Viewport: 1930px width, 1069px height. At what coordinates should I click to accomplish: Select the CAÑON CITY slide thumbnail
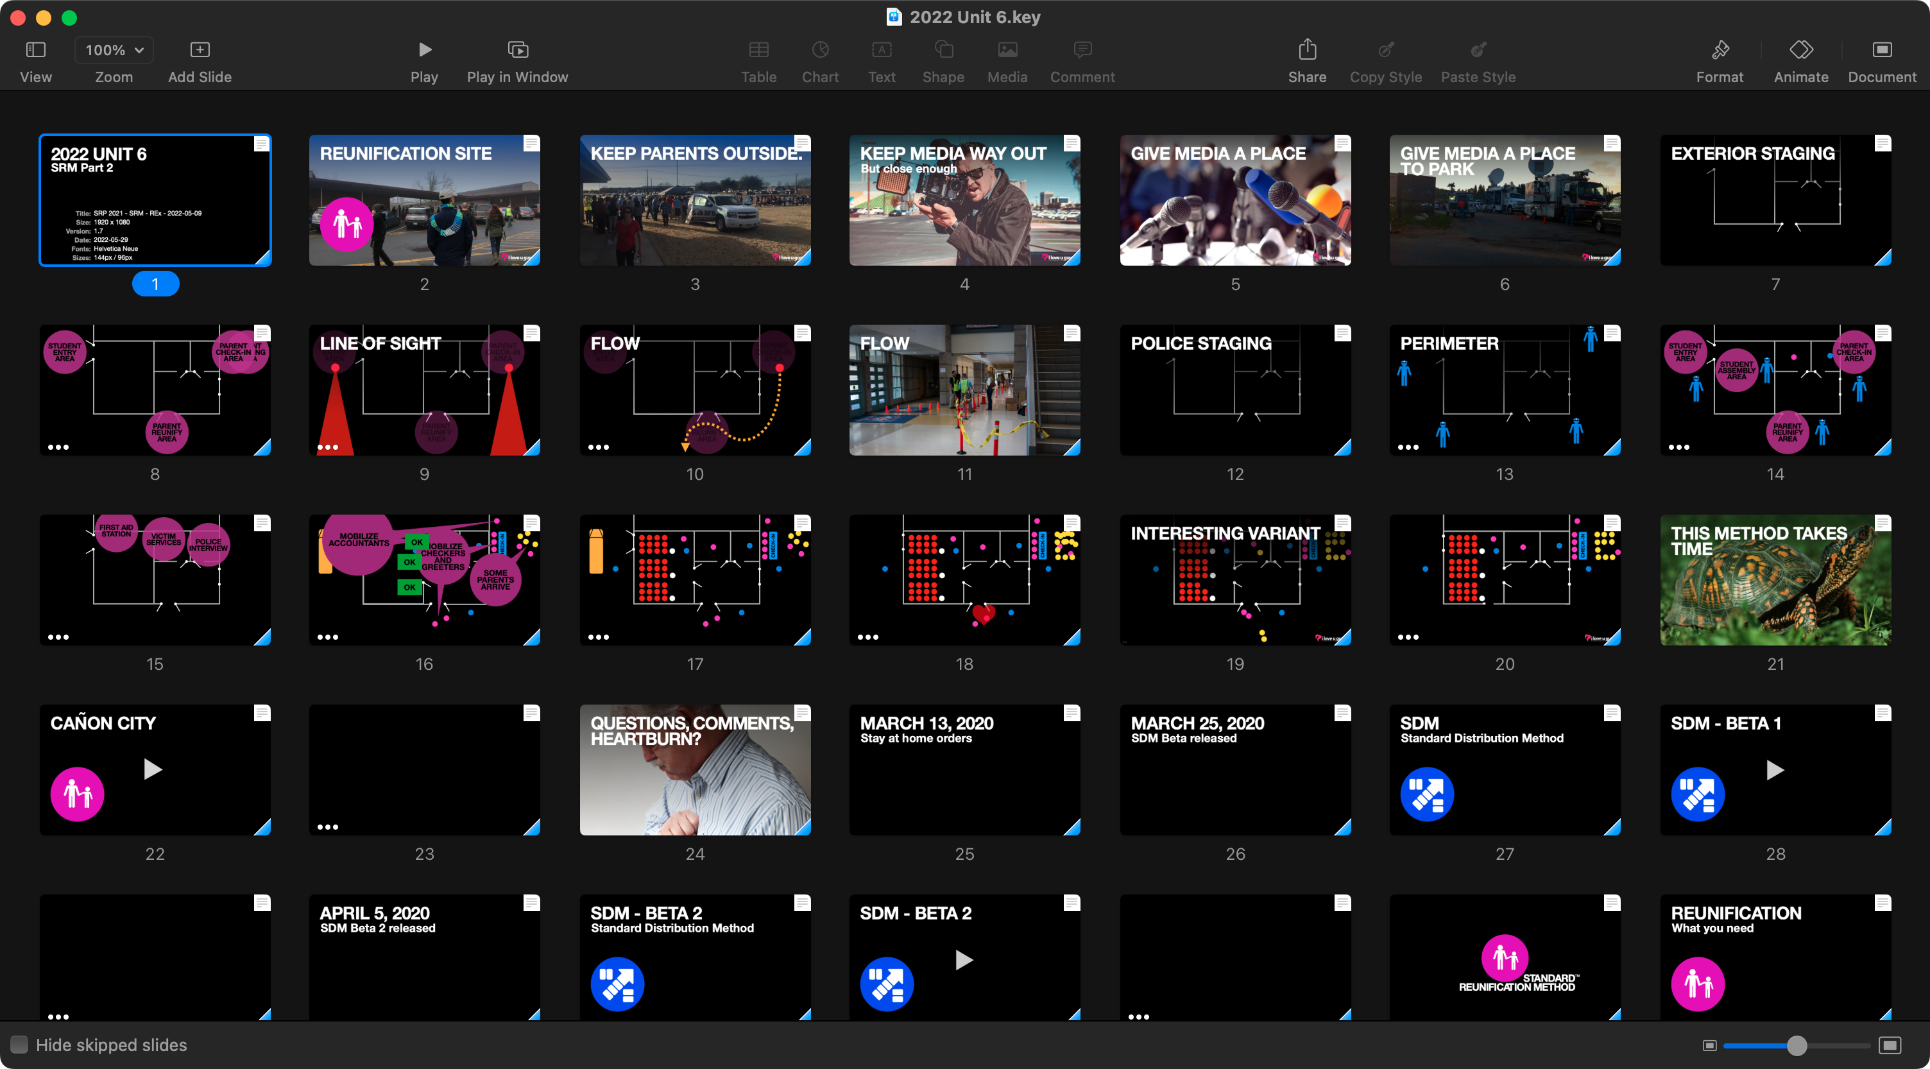pyautogui.click(x=155, y=769)
